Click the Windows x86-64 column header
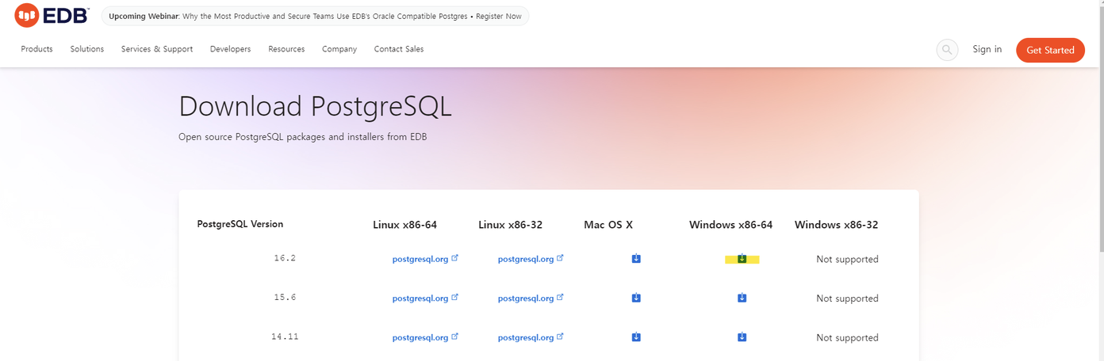 (x=731, y=225)
